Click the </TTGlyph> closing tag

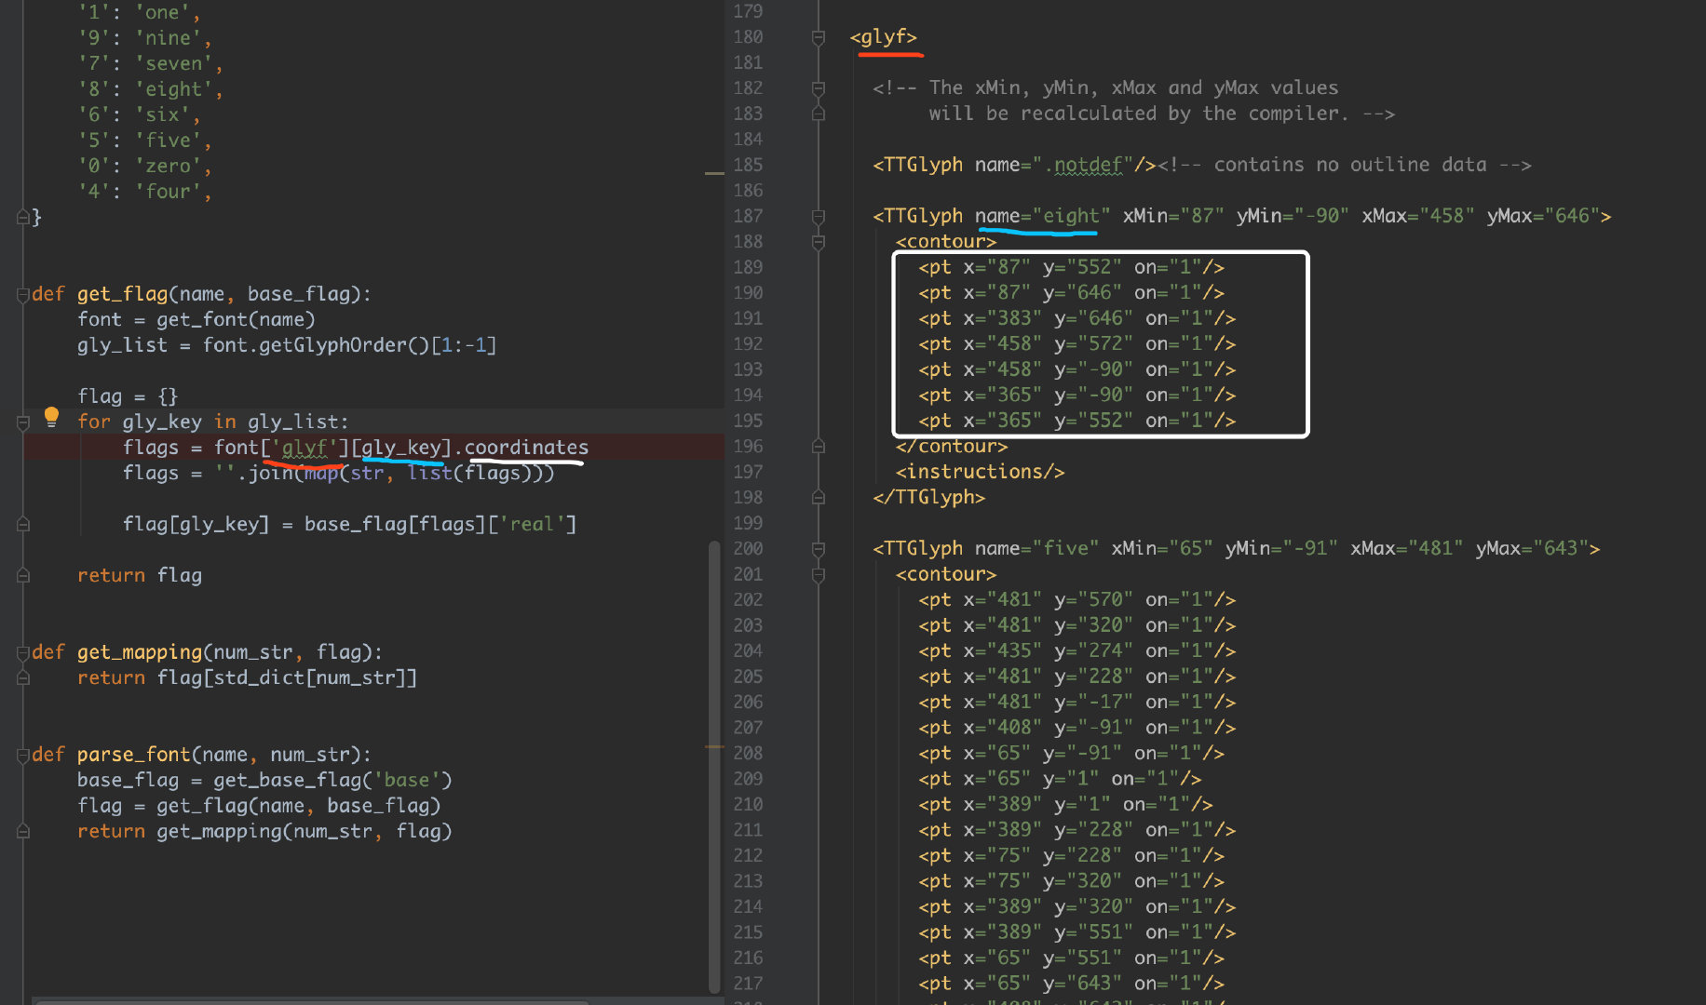click(x=928, y=498)
